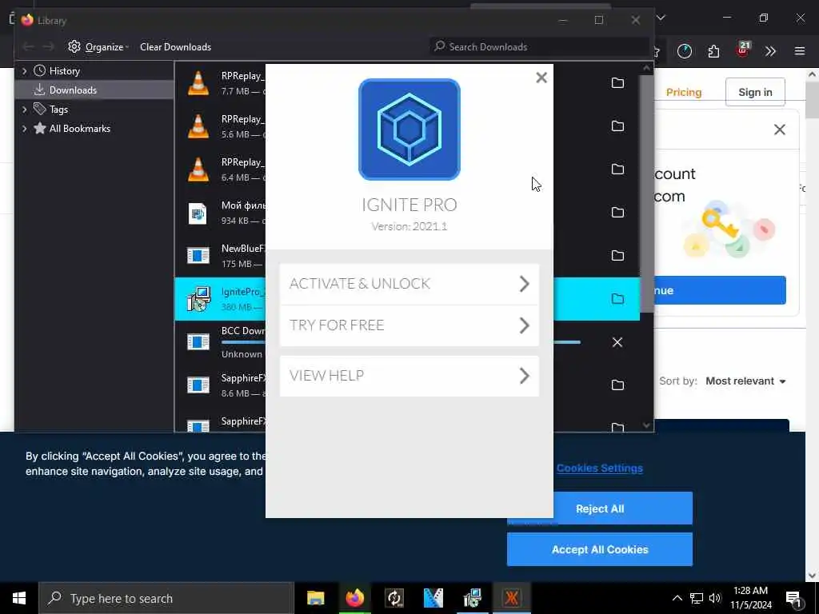Click the Ignite Pro cube logo
This screenshot has height=614, width=819.
pos(409,130)
